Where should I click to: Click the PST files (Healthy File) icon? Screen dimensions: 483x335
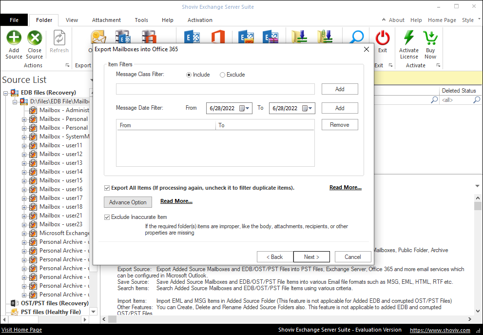(15, 312)
